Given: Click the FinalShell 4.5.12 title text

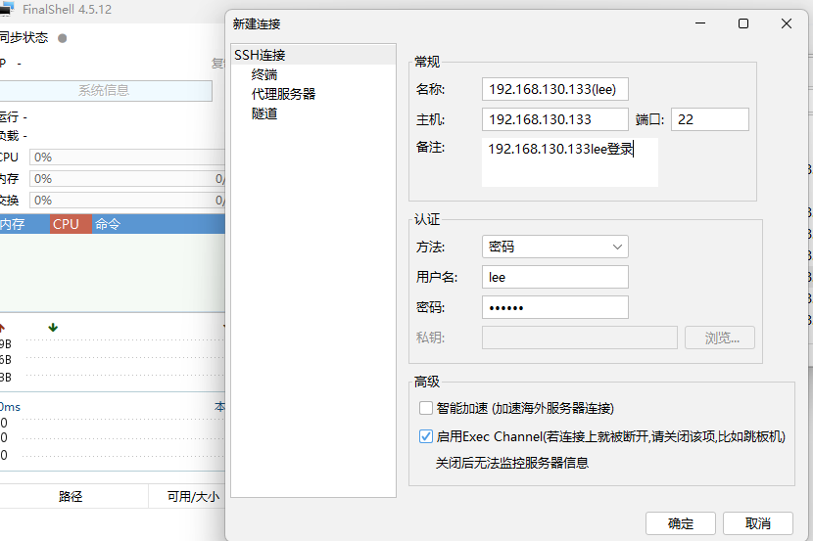Looking at the screenshot, I should click(67, 10).
